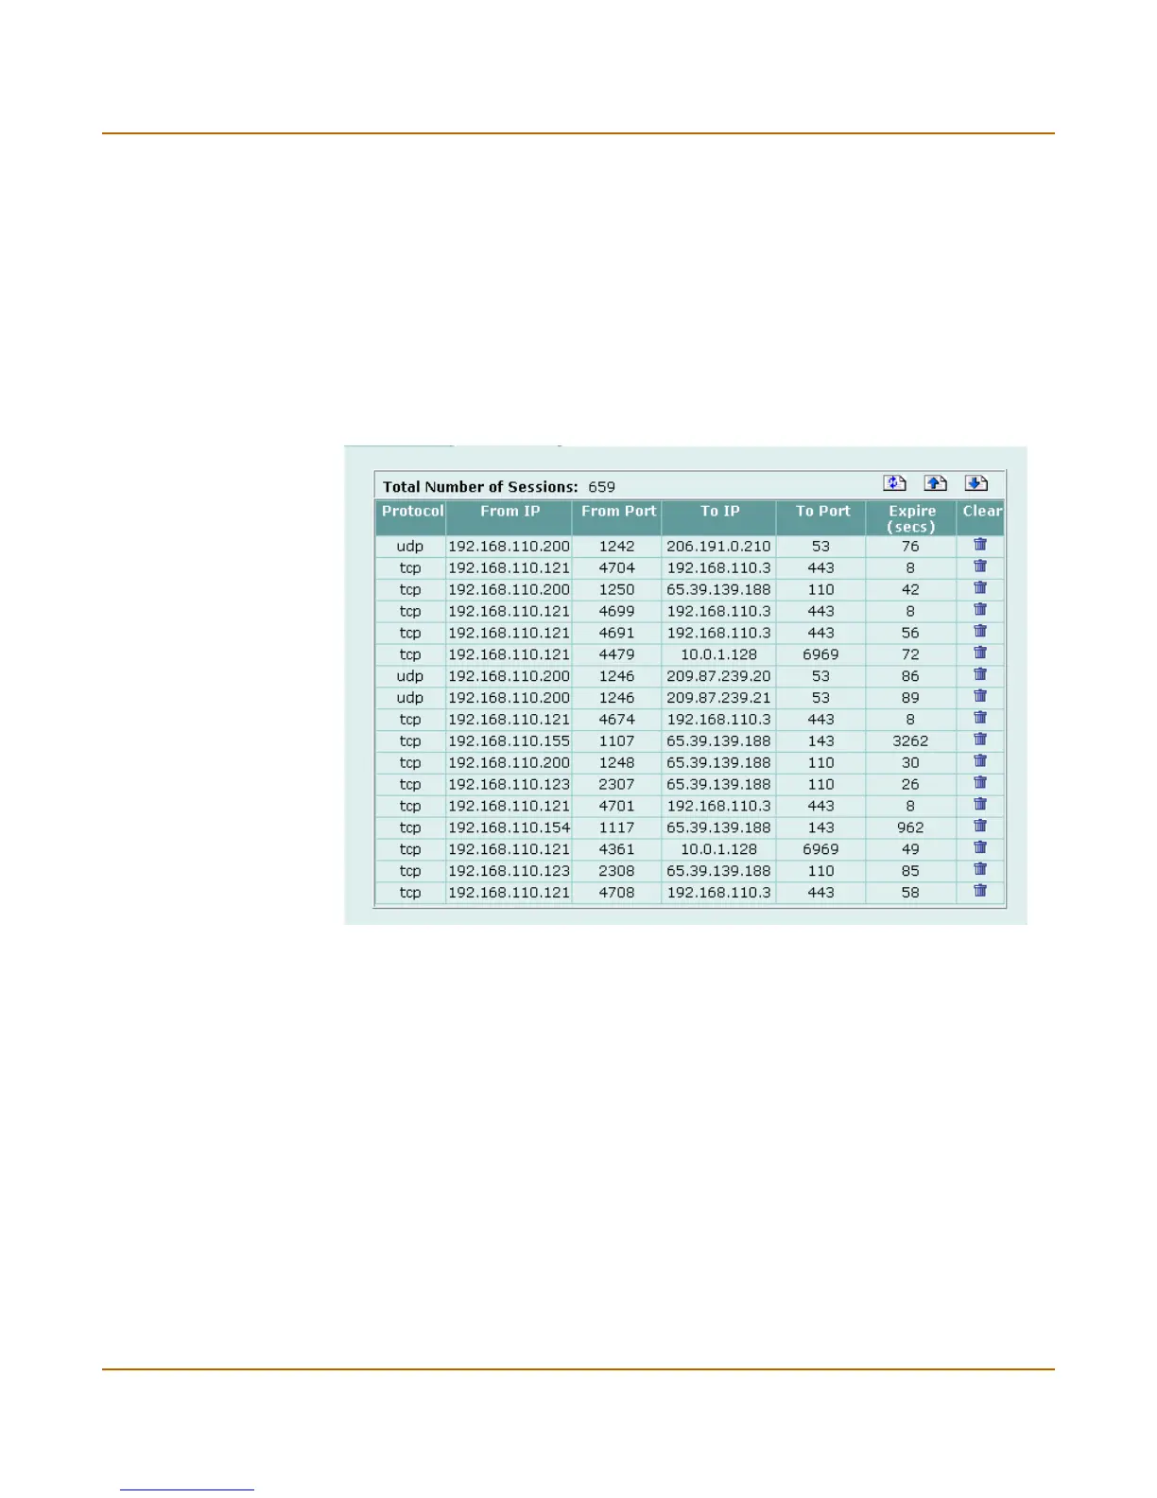This screenshot has width=1157, height=1498.
Task: Select the expire value 72
Action: [910, 654]
